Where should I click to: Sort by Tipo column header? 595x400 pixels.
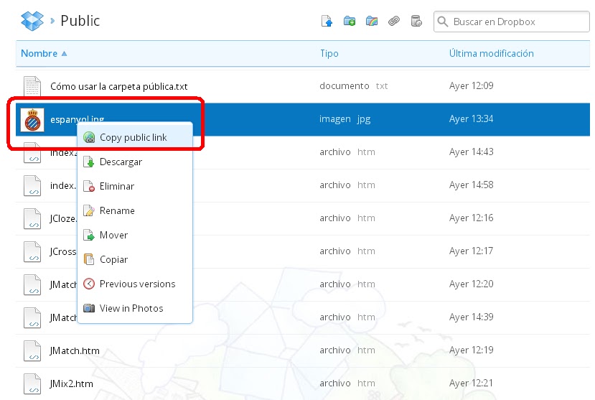(x=329, y=54)
